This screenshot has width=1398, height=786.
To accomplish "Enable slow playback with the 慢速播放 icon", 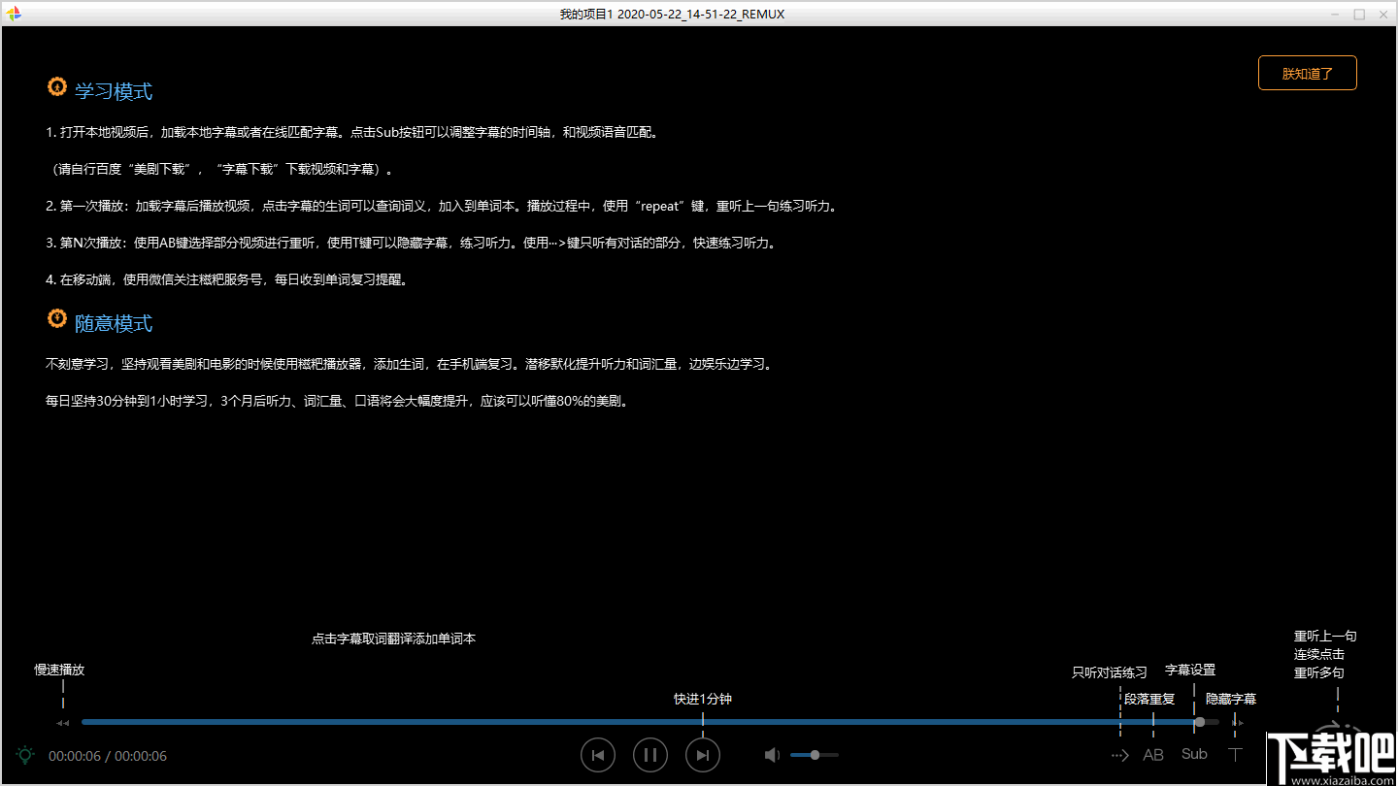I will 61,722.
